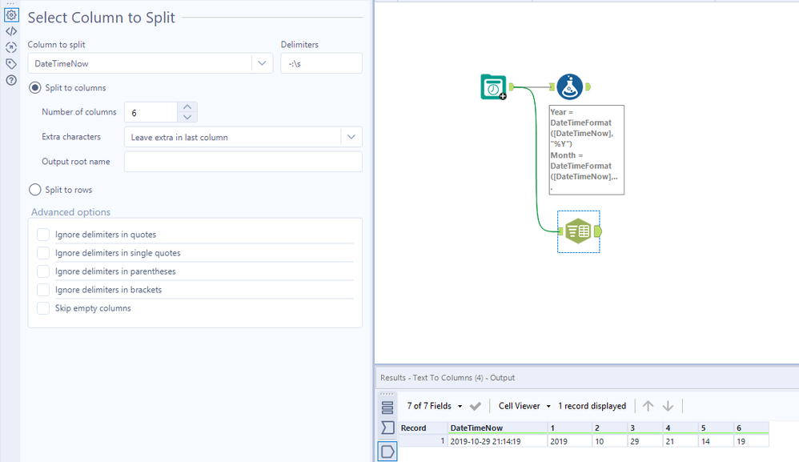The width and height of the screenshot is (799, 462).
Task: Click column header 3 in results
Action: pyautogui.click(x=645, y=428)
